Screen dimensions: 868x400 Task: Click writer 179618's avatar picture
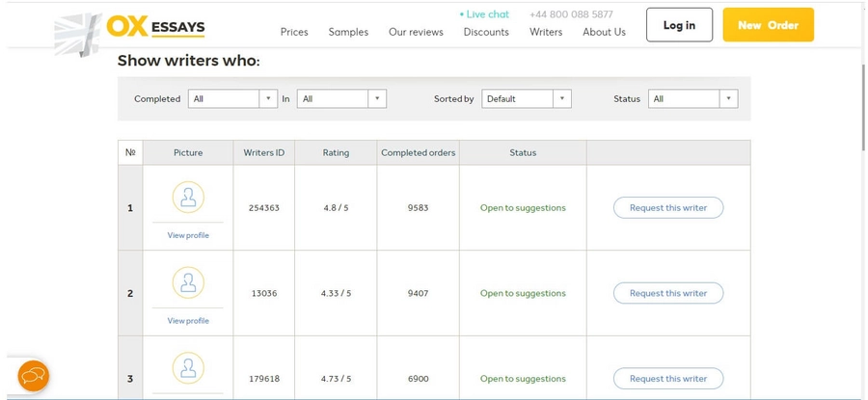188,368
